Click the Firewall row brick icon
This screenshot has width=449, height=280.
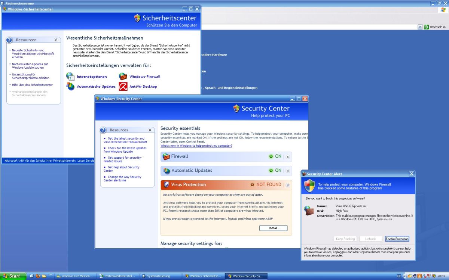coord(167,156)
